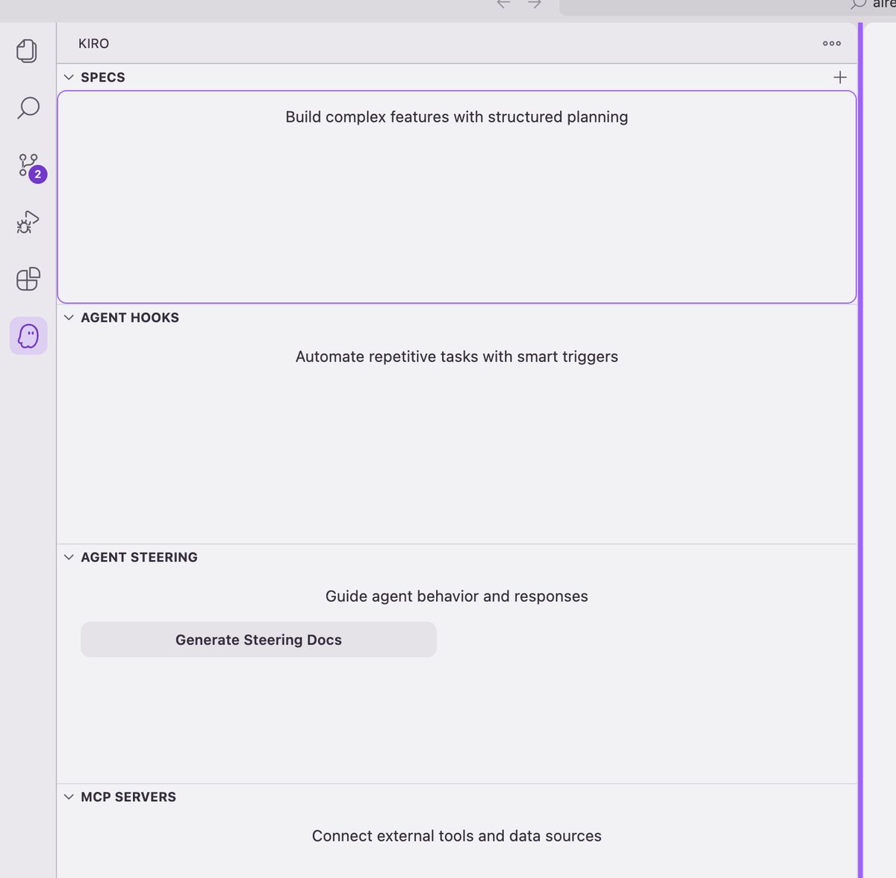This screenshot has height=878, width=896.
Task: Open the Extensions icon in the sidebar
Action: pos(28,279)
